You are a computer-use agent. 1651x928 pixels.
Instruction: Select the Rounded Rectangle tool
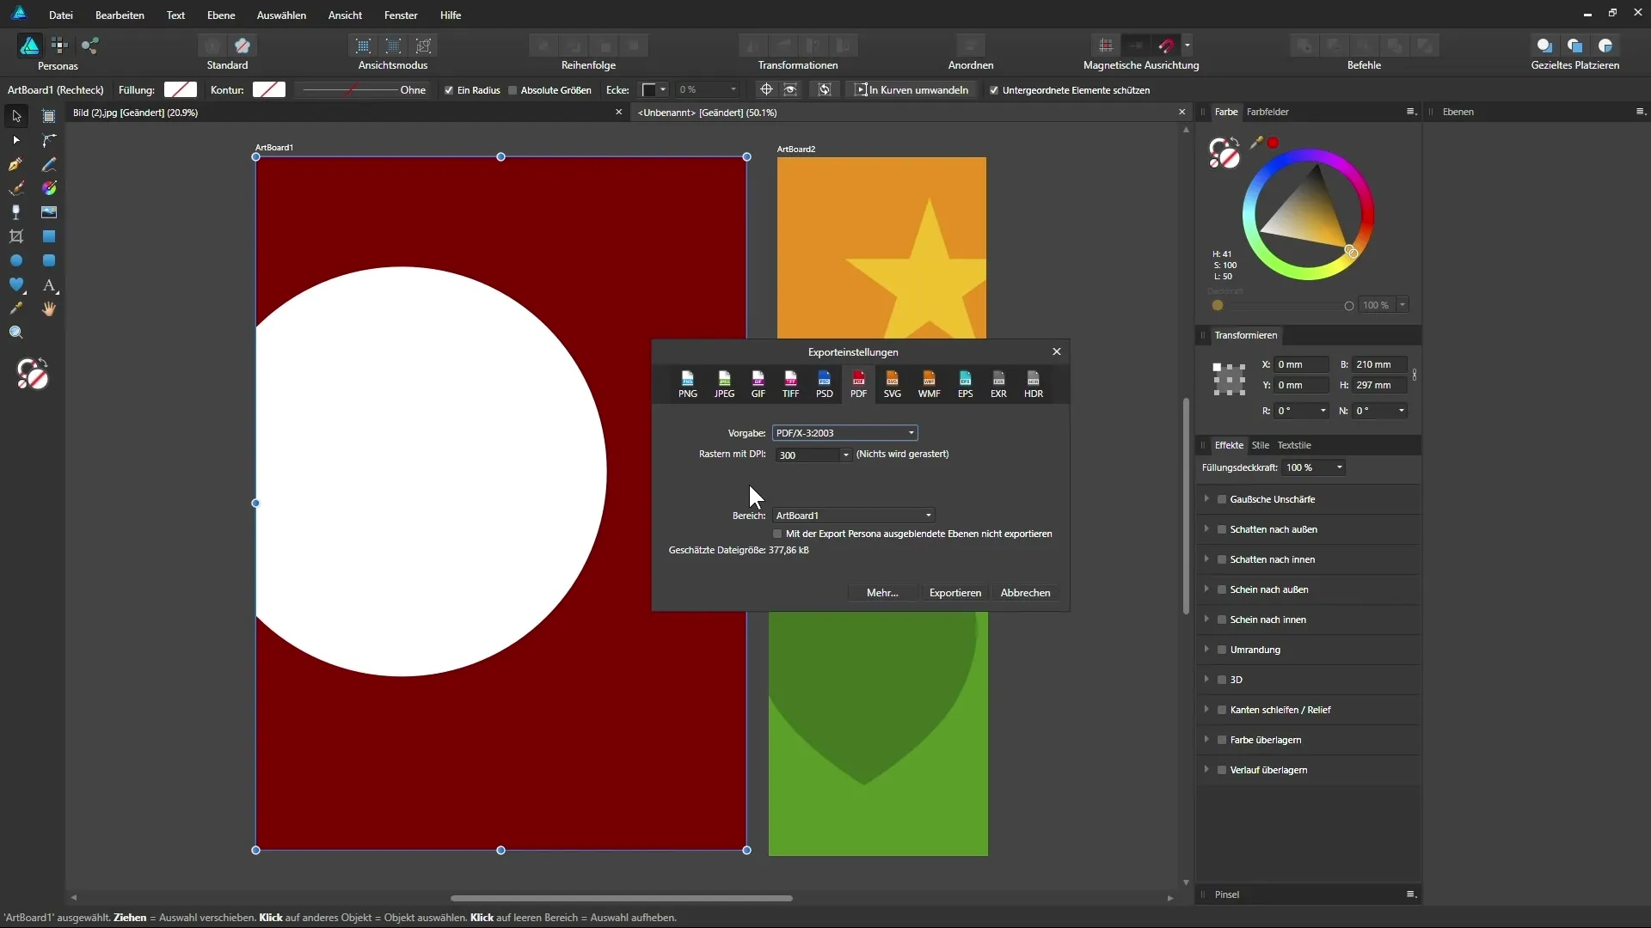[x=49, y=260]
